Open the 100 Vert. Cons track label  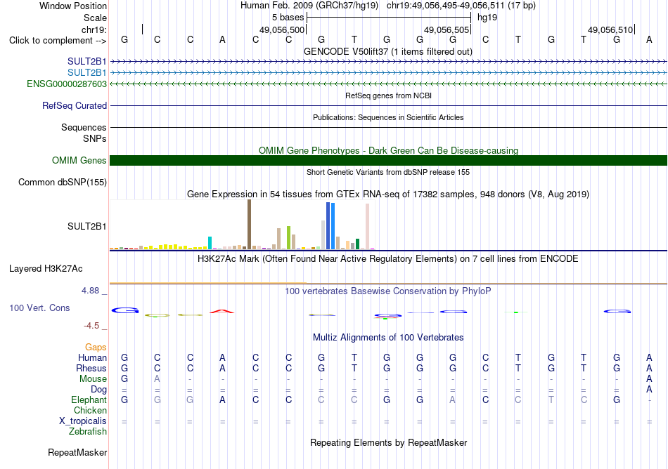pyautogui.click(x=39, y=308)
